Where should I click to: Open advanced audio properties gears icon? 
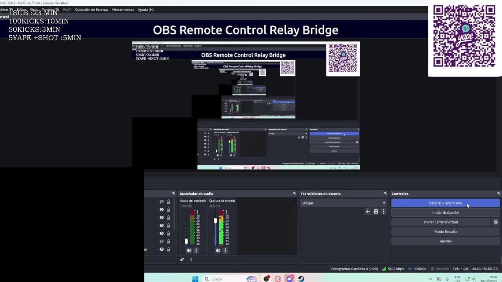(x=182, y=260)
